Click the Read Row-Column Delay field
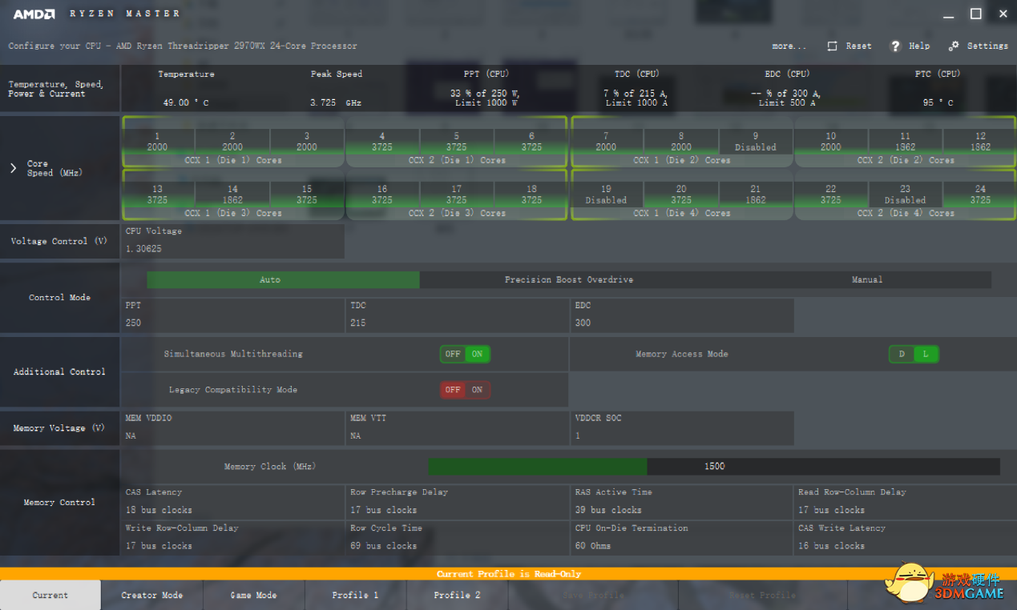This screenshot has width=1017, height=610. coord(906,502)
